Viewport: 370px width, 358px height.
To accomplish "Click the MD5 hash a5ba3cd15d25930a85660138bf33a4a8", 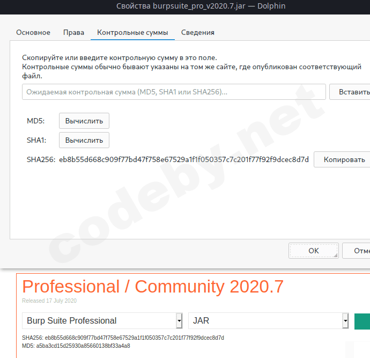I will 83,346.
